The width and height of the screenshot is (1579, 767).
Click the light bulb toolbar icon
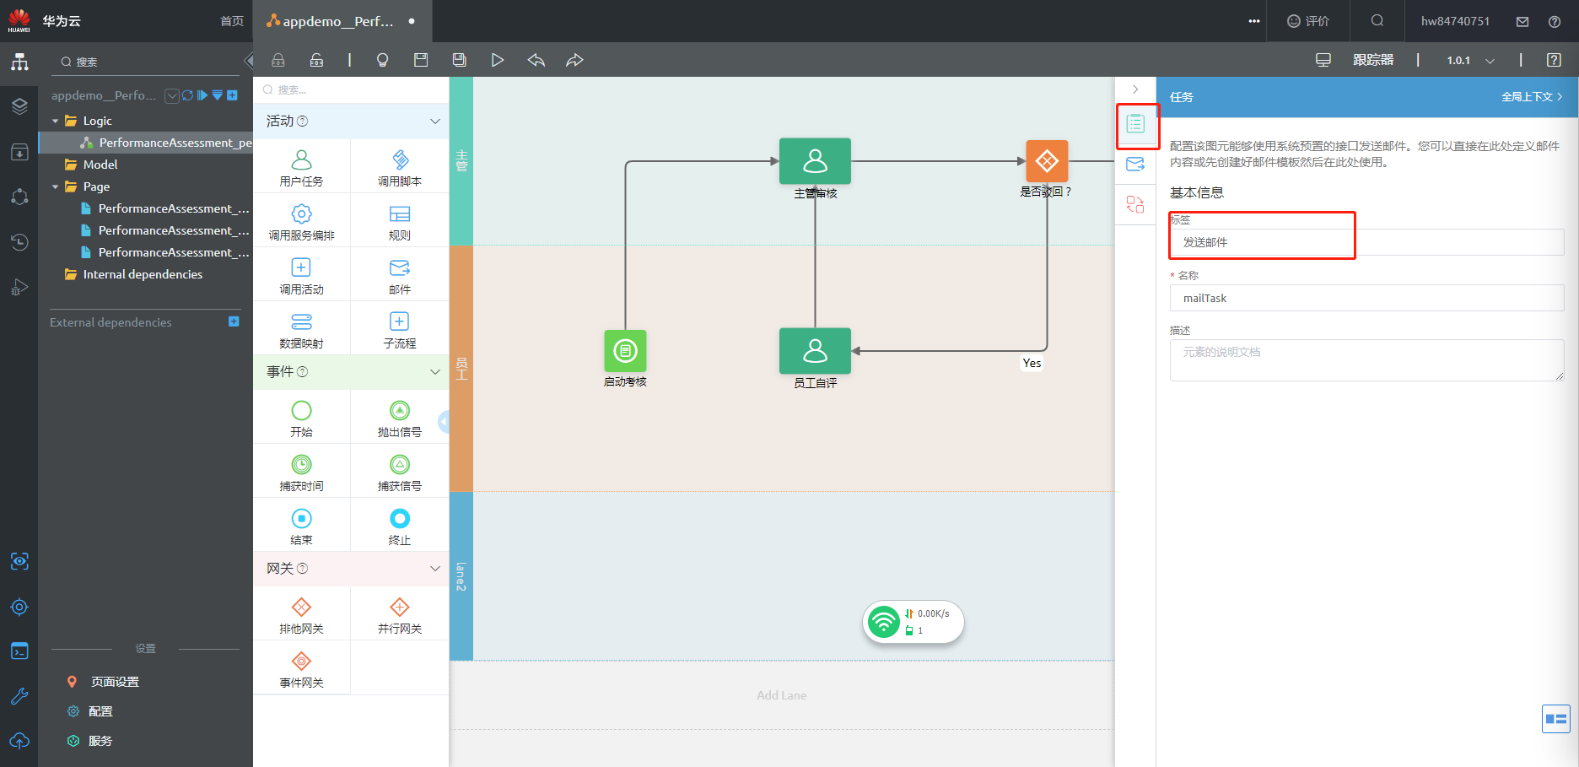pos(382,60)
